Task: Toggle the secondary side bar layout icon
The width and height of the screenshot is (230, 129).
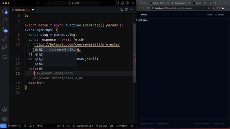Action: 127,3
